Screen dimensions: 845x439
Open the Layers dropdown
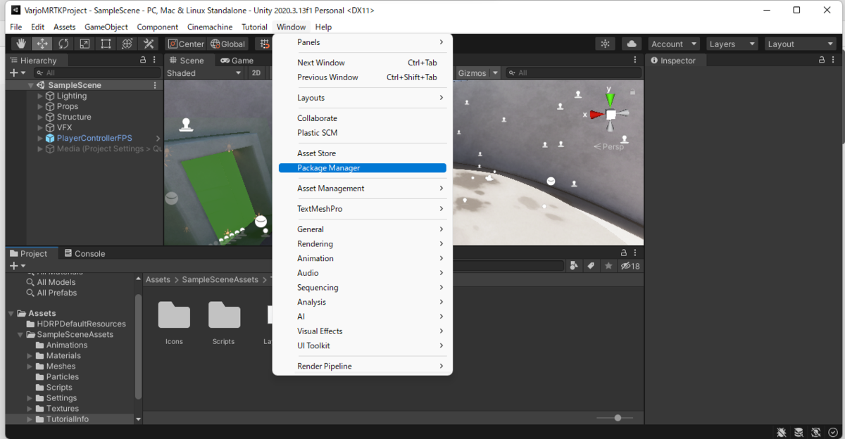[x=732, y=44]
